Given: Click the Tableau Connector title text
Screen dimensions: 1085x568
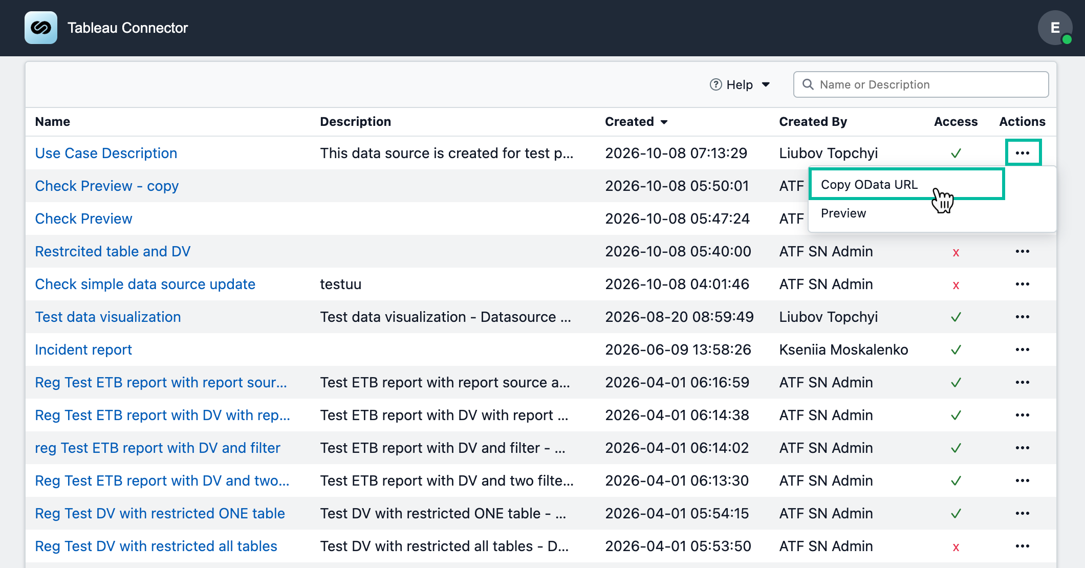Looking at the screenshot, I should point(128,28).
